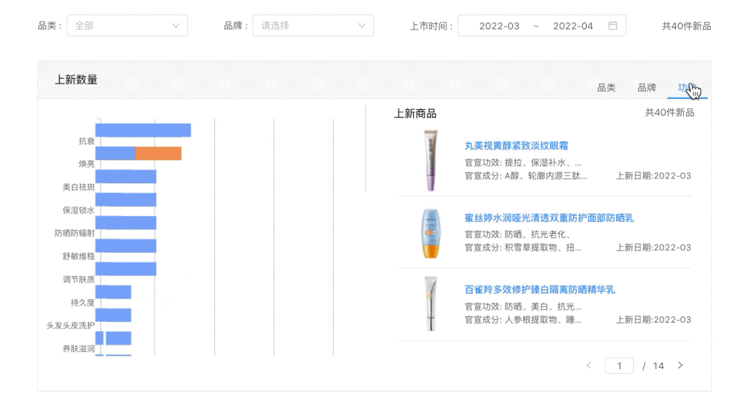738x404 pixels.
Task: Switch to the 品类 tab
Action: point(606,87)
